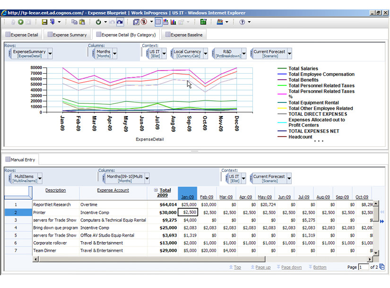The image size is (390, 288).
Task: Select the grid with chart view icon
Action: [165, 22]
